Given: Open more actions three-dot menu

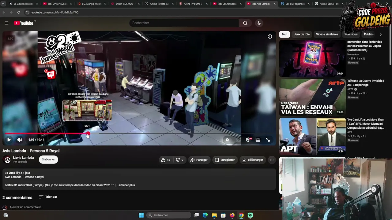Looking at the screenshot, I should (x=272, y=160).
